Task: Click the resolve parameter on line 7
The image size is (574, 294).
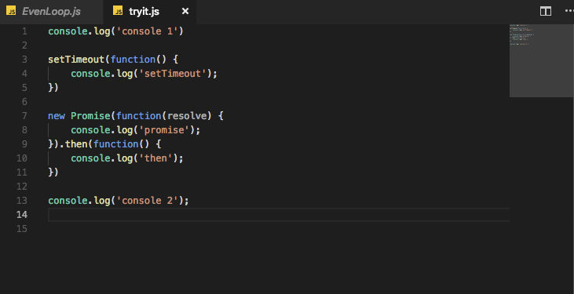Action: click(x=187, y=116)
